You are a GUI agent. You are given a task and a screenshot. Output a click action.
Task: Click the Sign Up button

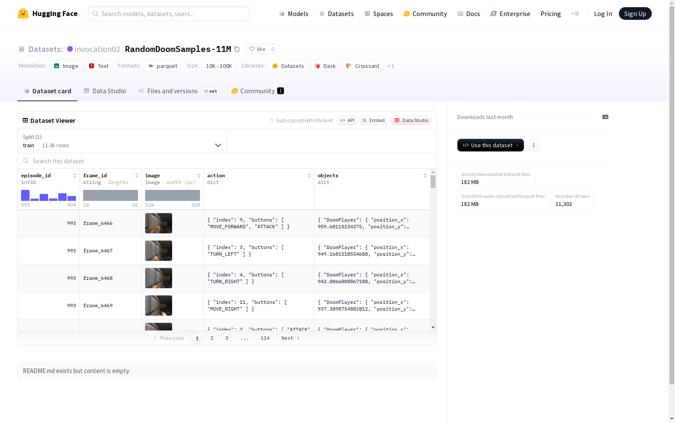635,14
